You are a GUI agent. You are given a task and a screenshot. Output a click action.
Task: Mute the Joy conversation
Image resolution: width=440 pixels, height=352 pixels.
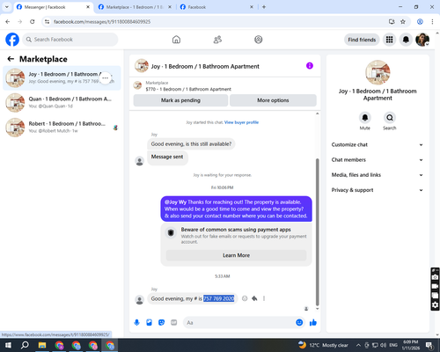point(365,118)
